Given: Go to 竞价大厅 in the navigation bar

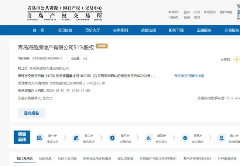Looking at the screenshot, I should pyautogui.click(x=93, y=30).
